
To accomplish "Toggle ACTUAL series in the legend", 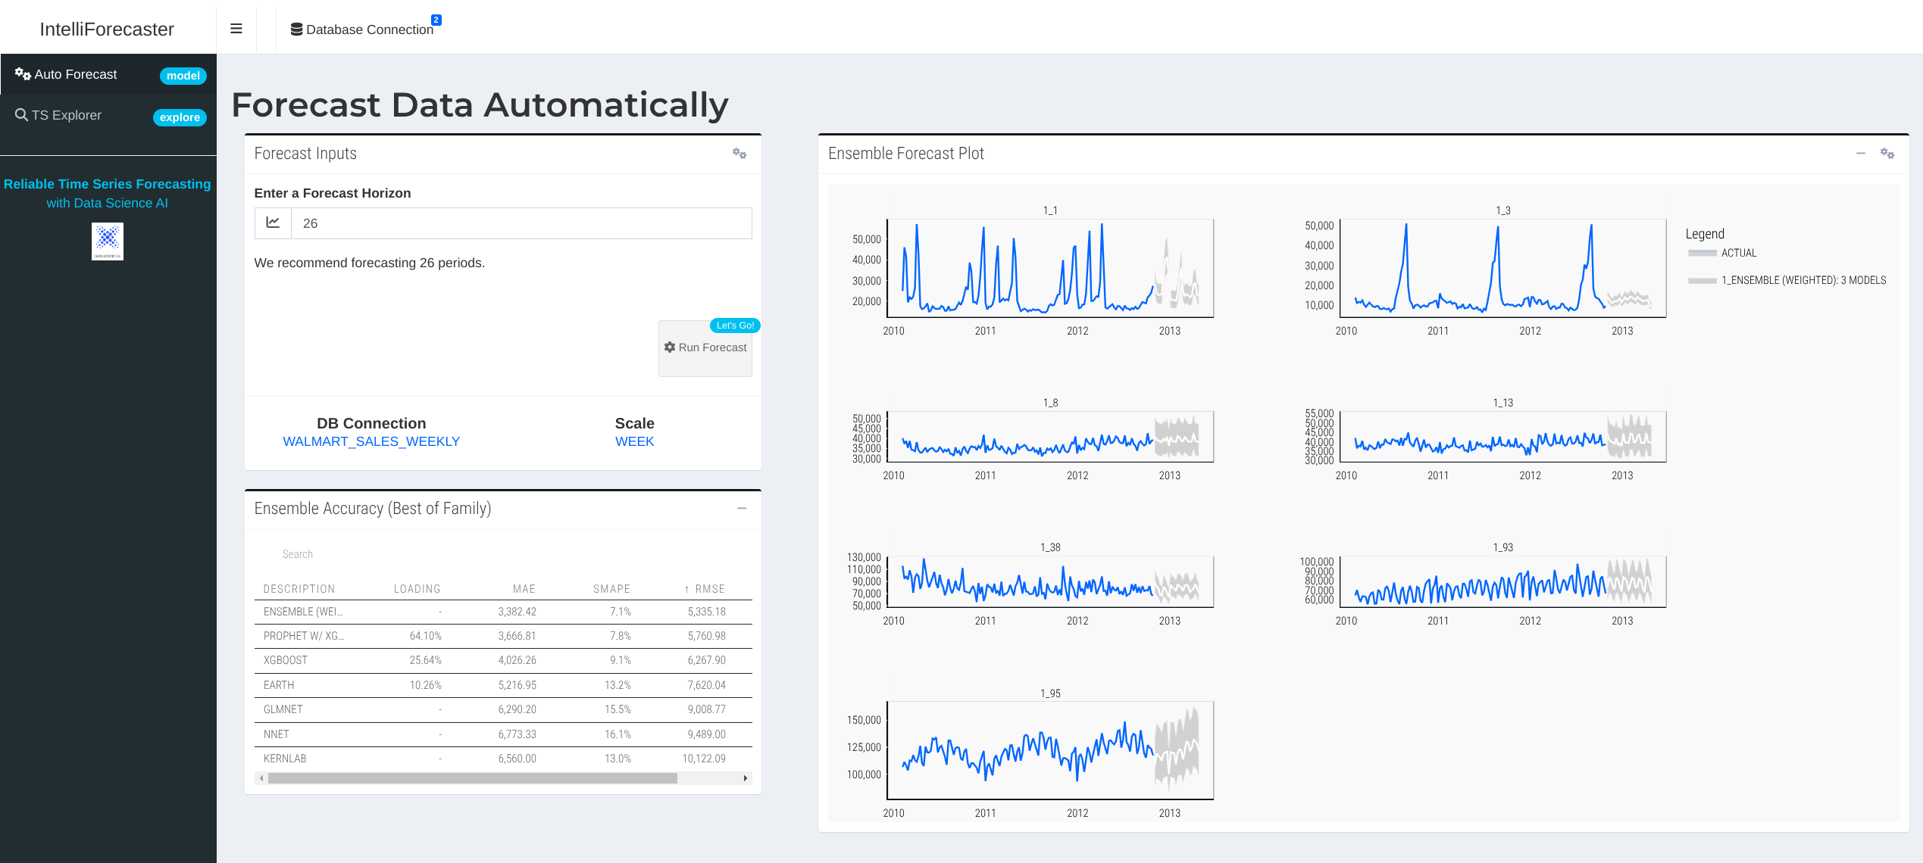I will pos(1738,253).
